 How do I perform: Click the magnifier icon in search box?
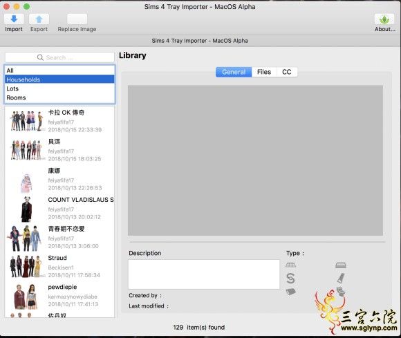40,57
